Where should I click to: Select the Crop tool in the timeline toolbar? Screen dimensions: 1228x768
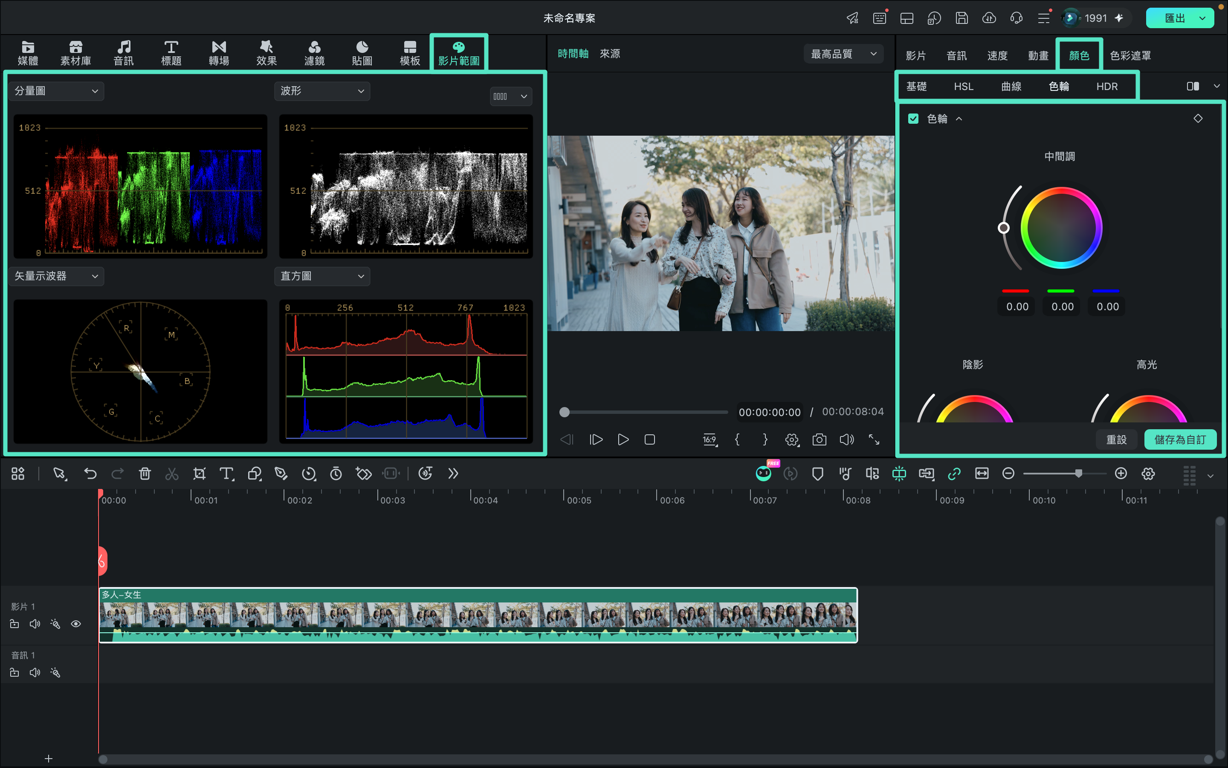pos(200,474)
